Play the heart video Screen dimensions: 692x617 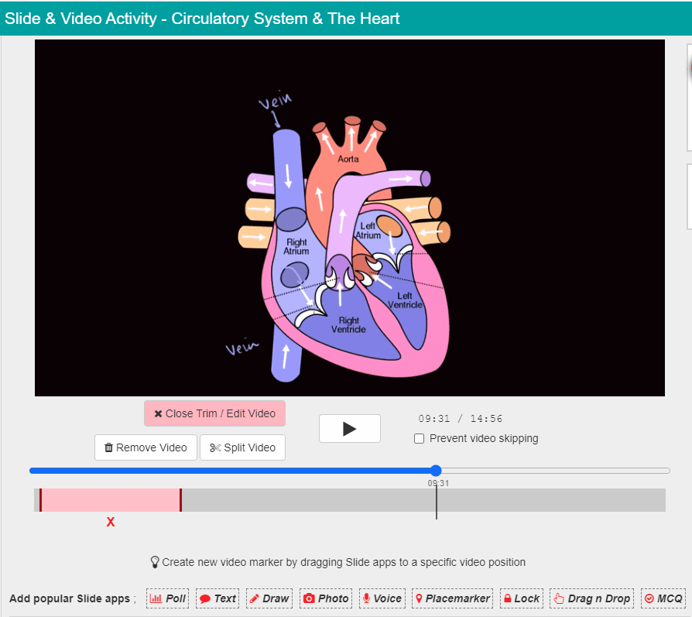click(350, 429)
